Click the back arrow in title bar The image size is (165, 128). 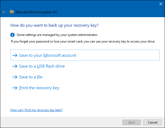coord(4,12)
